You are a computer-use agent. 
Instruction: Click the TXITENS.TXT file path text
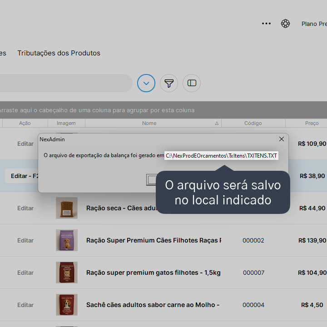coord(221,156)
